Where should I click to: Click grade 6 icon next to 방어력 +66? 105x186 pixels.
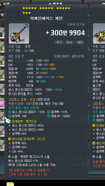point(10,116)
